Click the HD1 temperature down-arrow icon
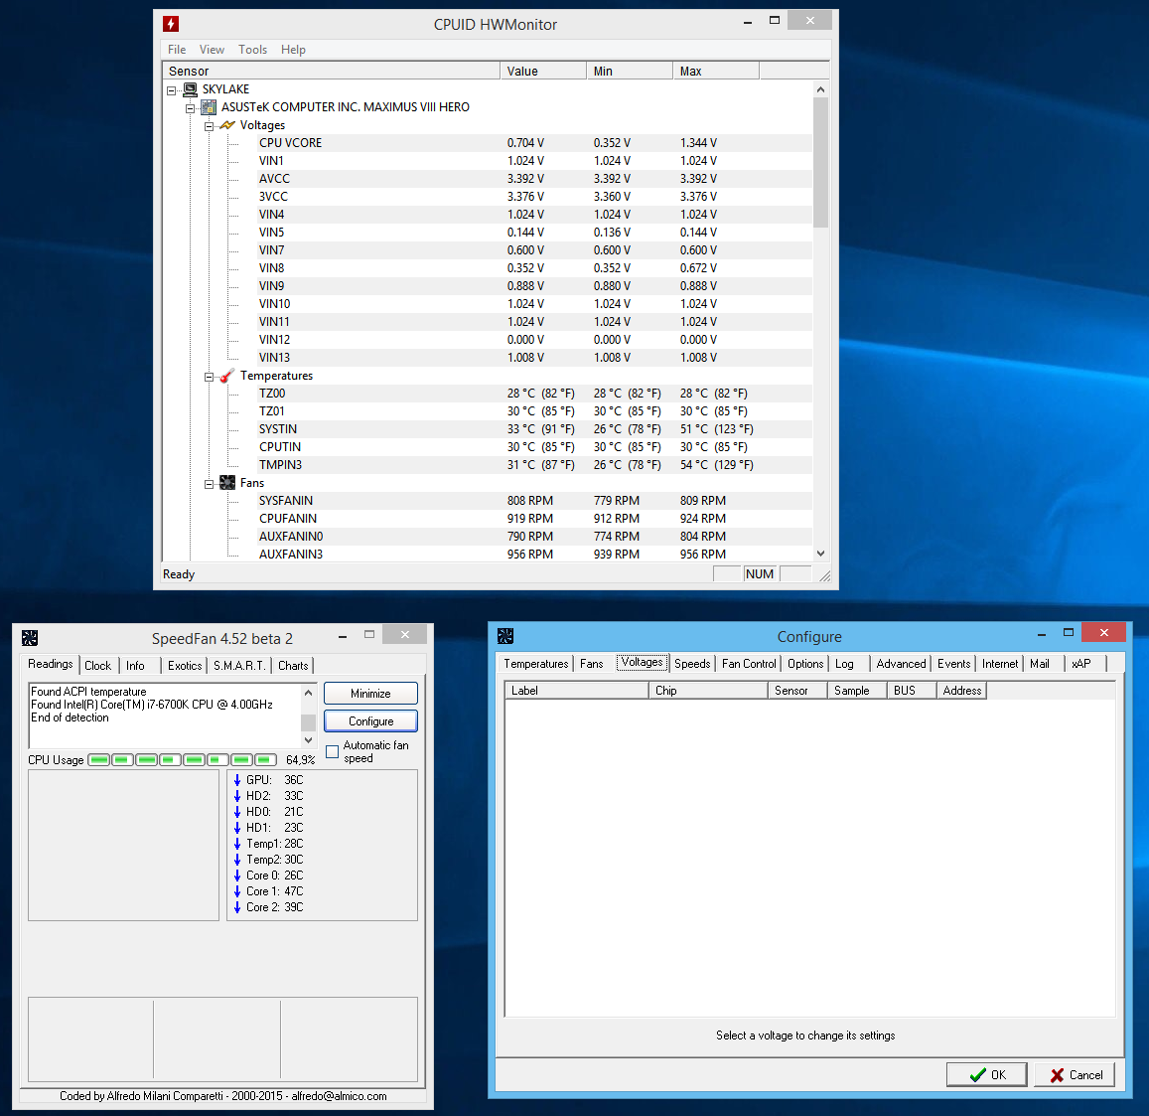The image size is (1149, 1116). pos(237,828)
